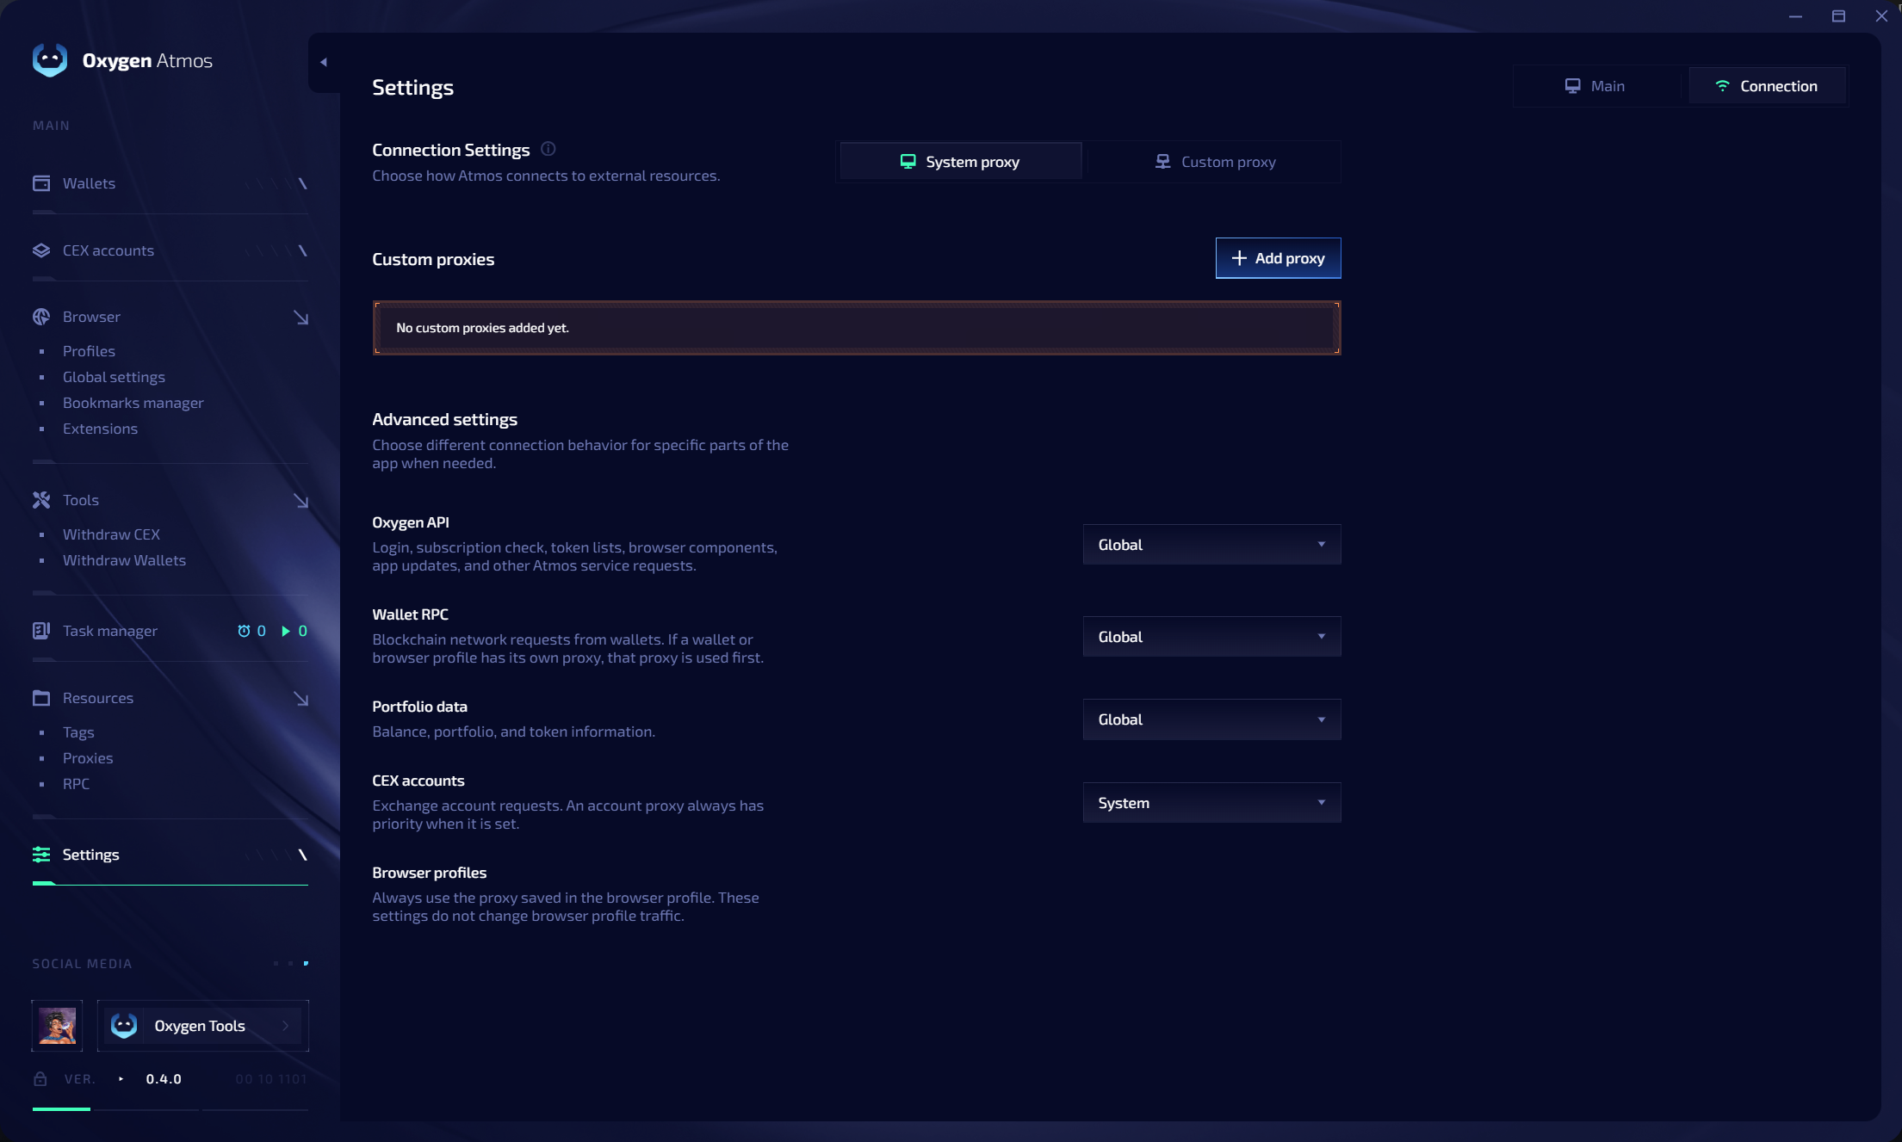Click the Social Media pagination dots
Viewport: 1902px width, 1142px height.
point(290,963)
